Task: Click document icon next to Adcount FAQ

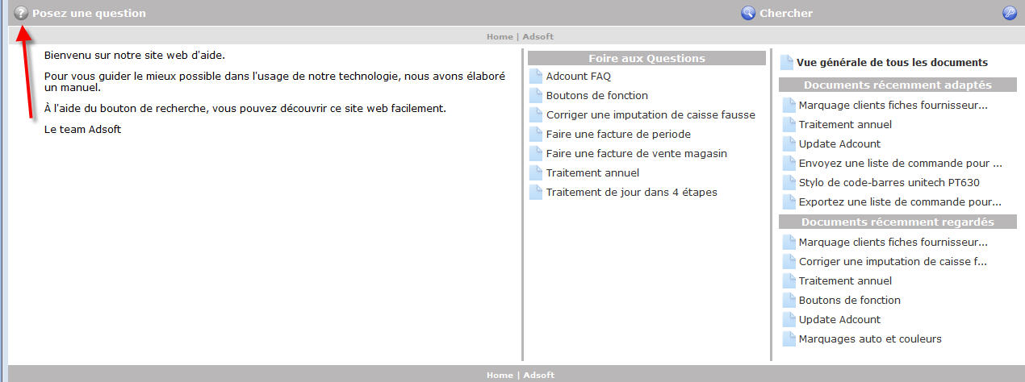Action: [x=536, y=77]
